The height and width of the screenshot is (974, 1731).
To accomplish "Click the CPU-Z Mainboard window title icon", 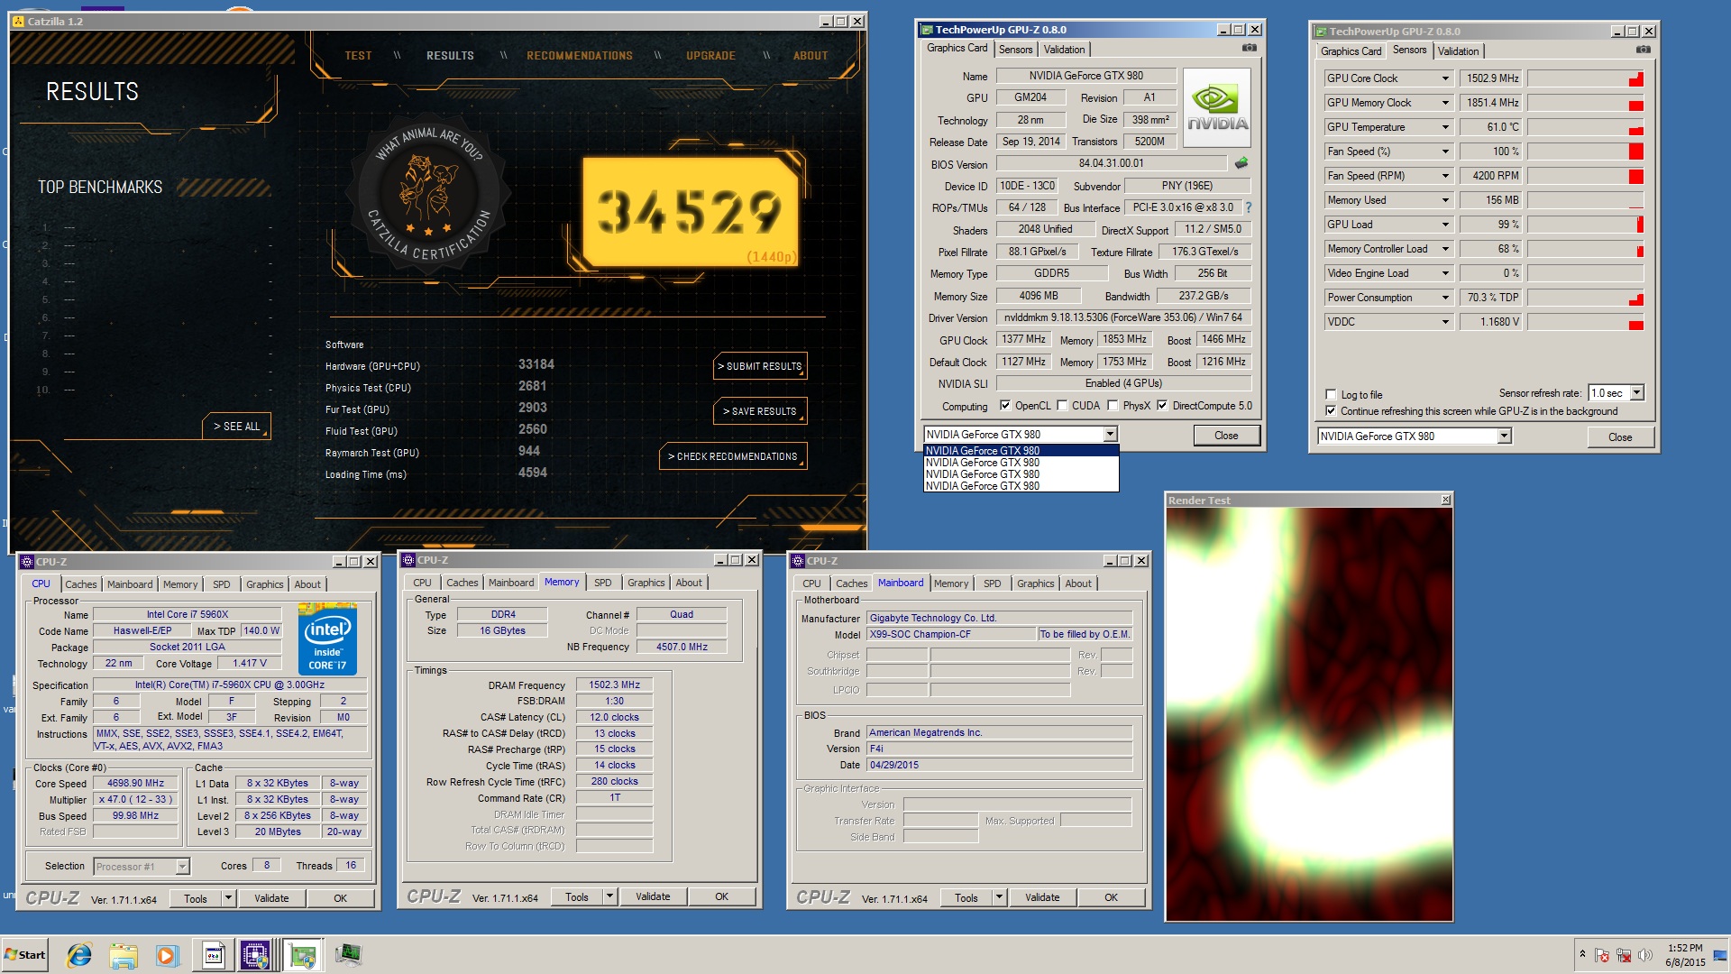I will point(798,561).
